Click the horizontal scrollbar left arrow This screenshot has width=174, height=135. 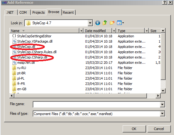(12, 95)
